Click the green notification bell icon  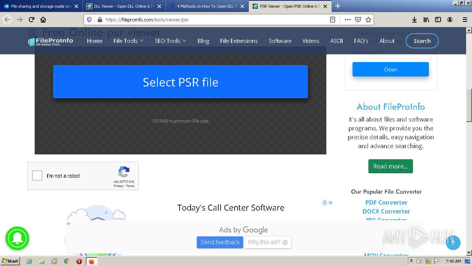[x=17, y=238]
